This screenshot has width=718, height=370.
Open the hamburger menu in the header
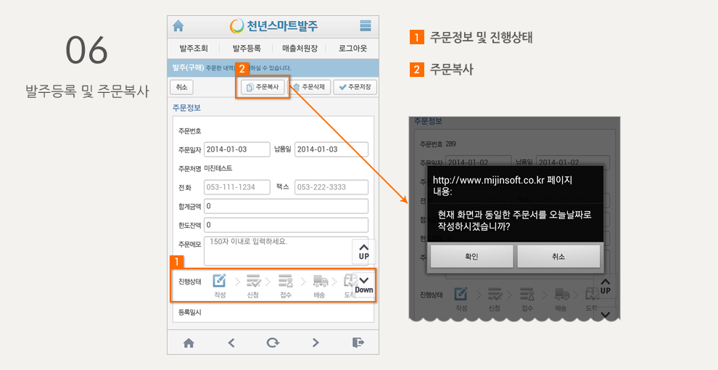[x=366, y=25]
